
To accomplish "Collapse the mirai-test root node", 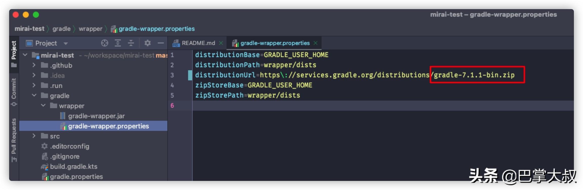I will pyautogui.click(x=25, y=55).
